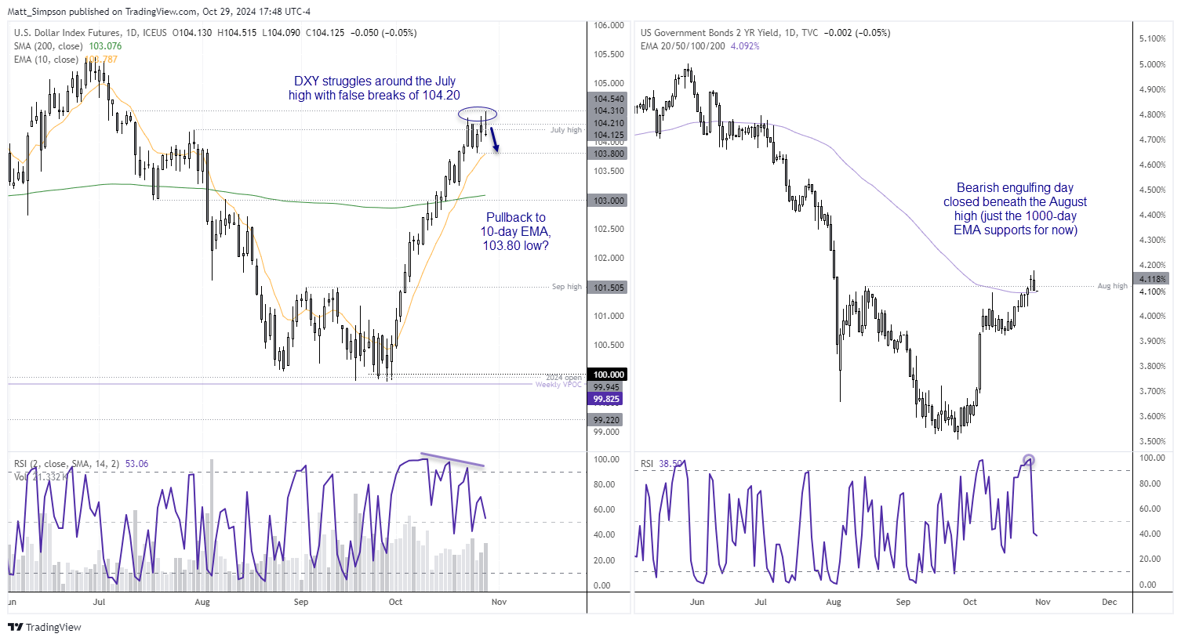Click the 99.000 price axis value
The height and width of the screenshot is (641, 1181).
point(606,432)
